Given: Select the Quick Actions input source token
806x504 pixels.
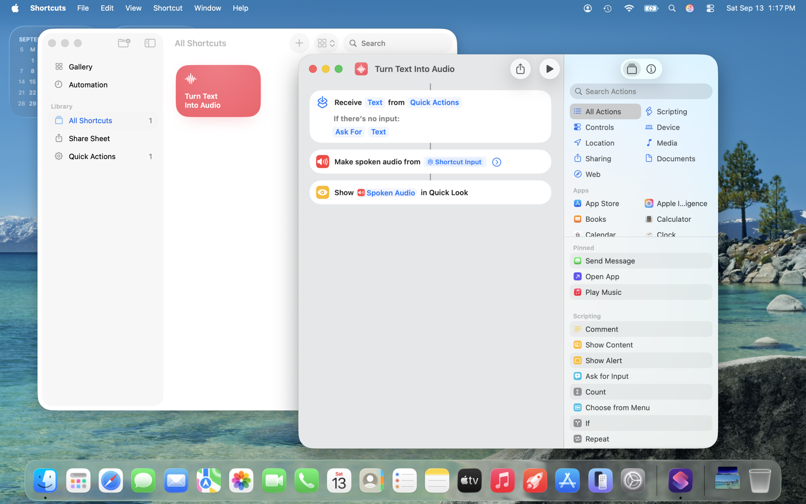Looking at the screenshot, I should pyautogui.click(x=434, y=102).
